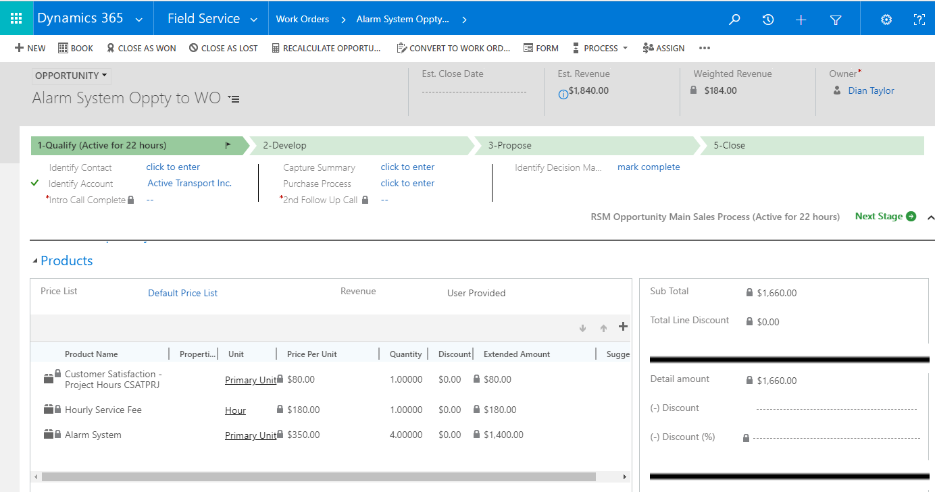
Task: Open the app launcher waffle icon
Action: pos(16,19)
